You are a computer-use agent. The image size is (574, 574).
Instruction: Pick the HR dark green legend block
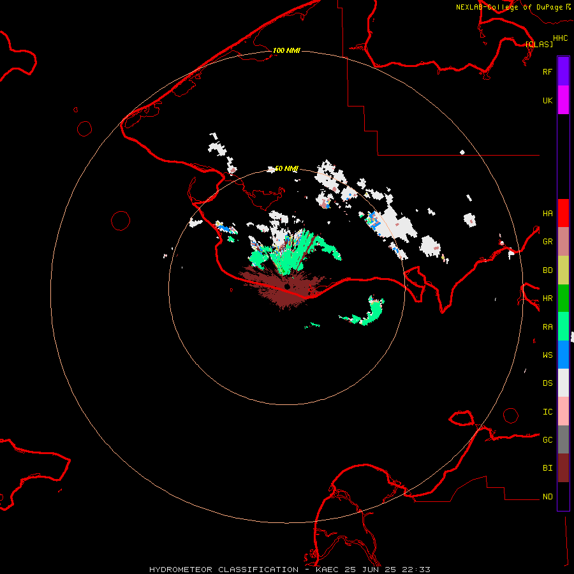563,298
